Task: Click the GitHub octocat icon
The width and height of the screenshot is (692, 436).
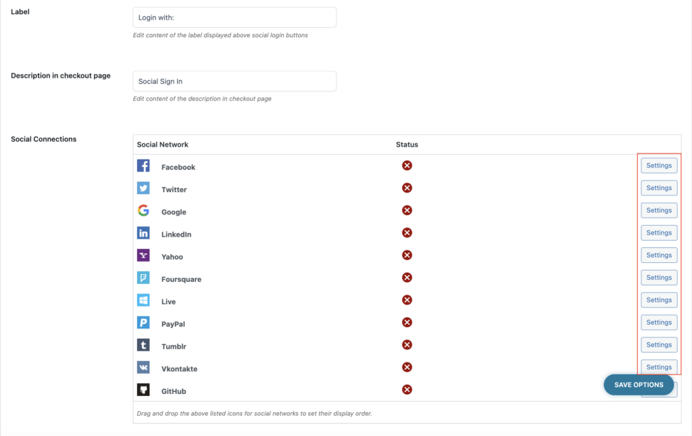Action: click(143, 389)
